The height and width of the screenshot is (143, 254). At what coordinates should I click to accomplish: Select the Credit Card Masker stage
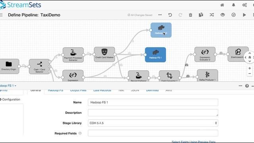[x=104, y=54]
